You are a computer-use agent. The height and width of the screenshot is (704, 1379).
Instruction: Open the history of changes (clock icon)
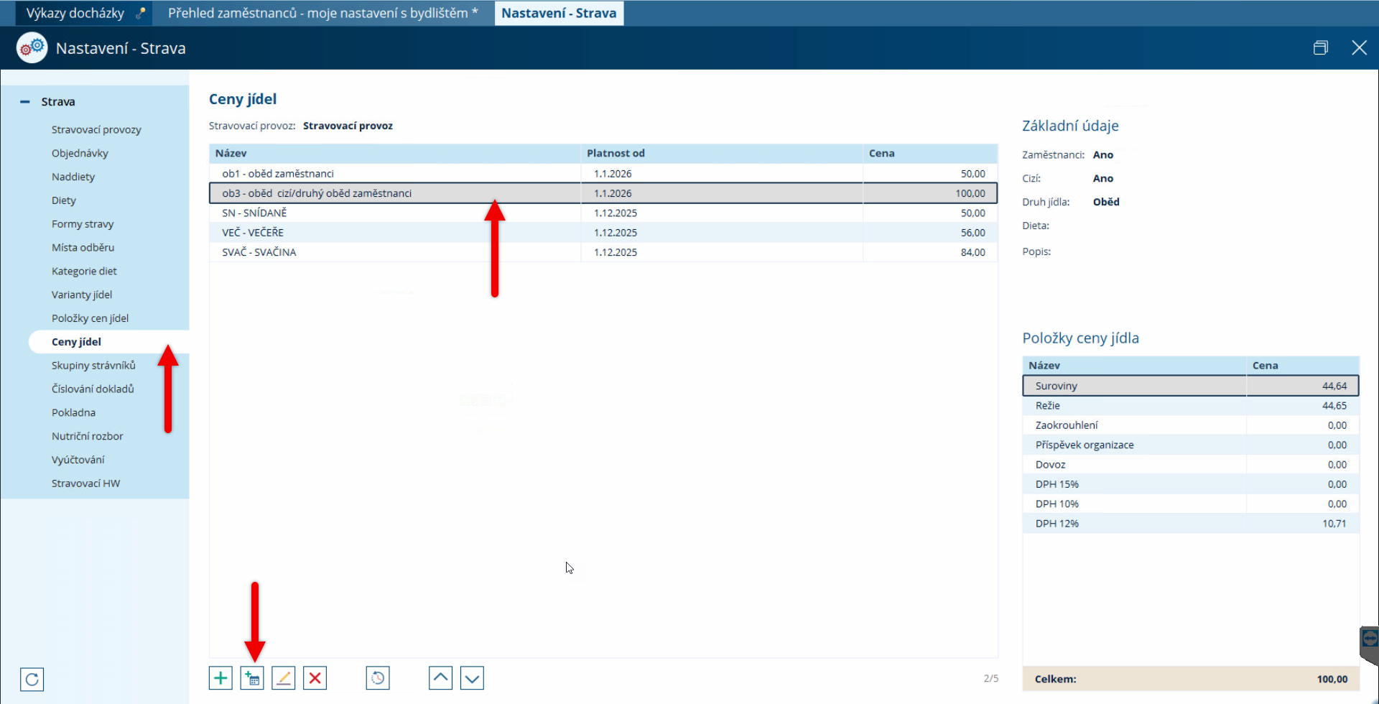[378, 677]
